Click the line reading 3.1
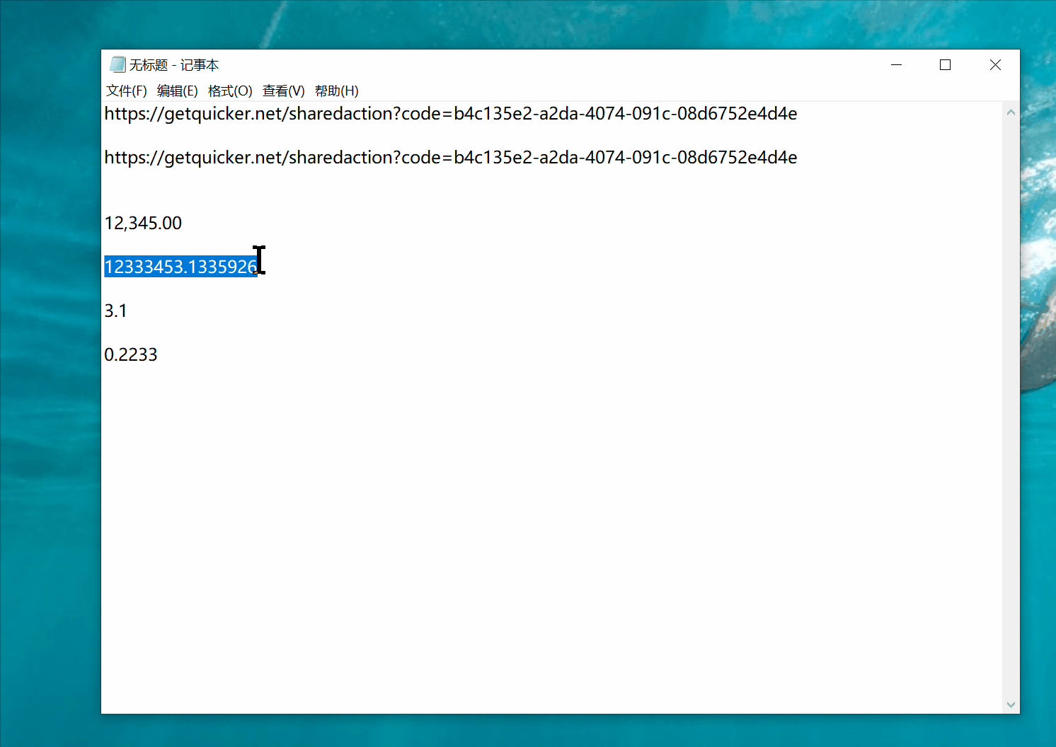 pos(115,311)
